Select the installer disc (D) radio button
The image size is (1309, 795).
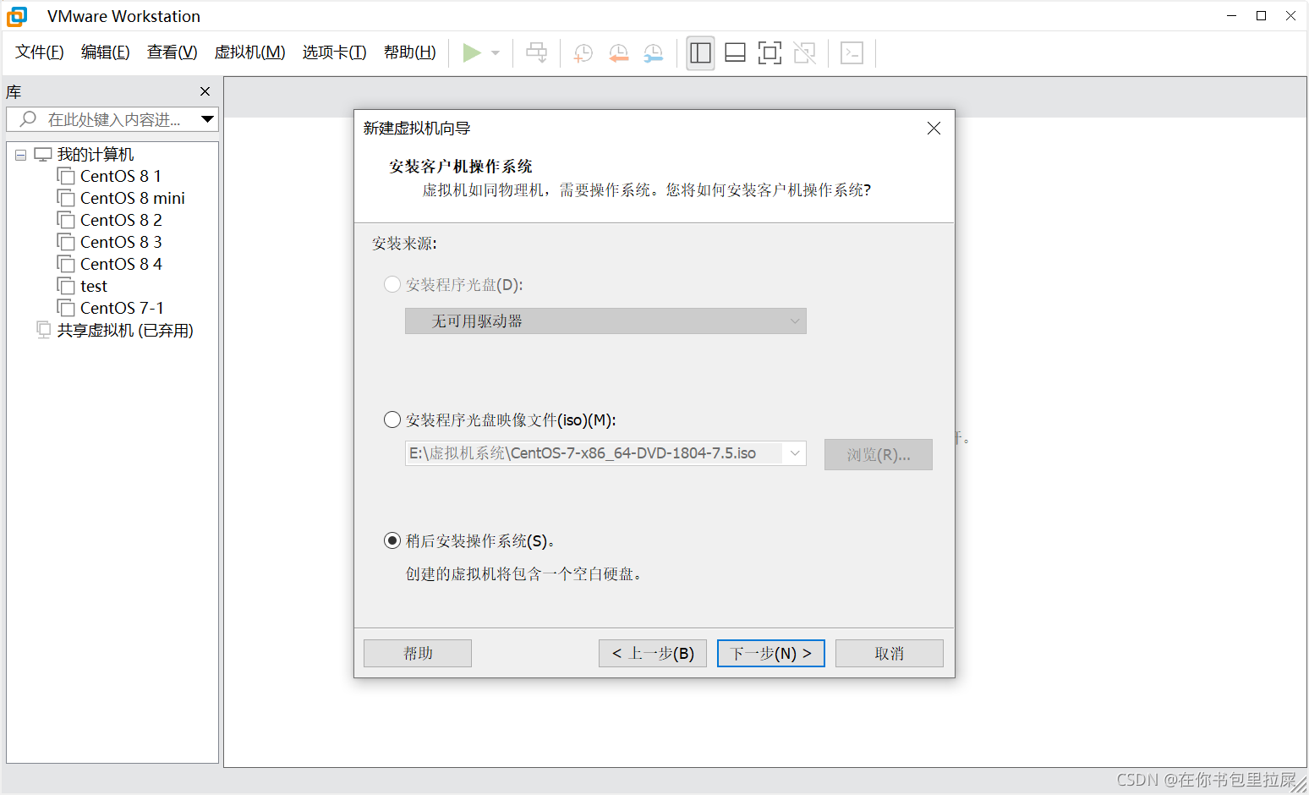click(x=392, y=284)
